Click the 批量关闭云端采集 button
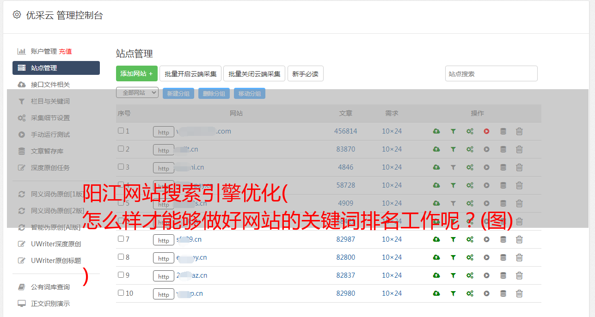Screen dimensions: 595x317 254,73
